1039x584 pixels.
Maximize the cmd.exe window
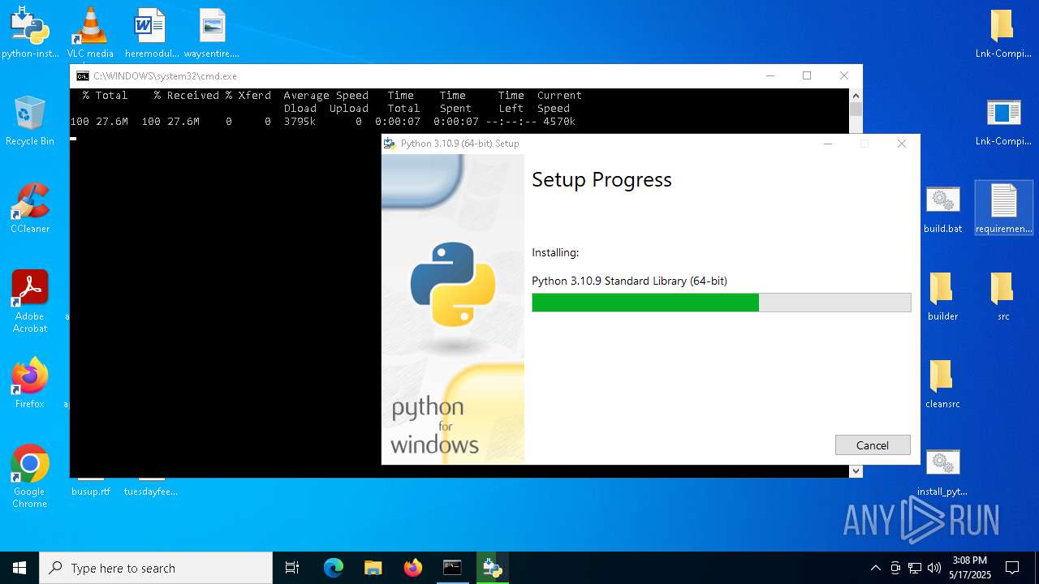click(807, 75)
